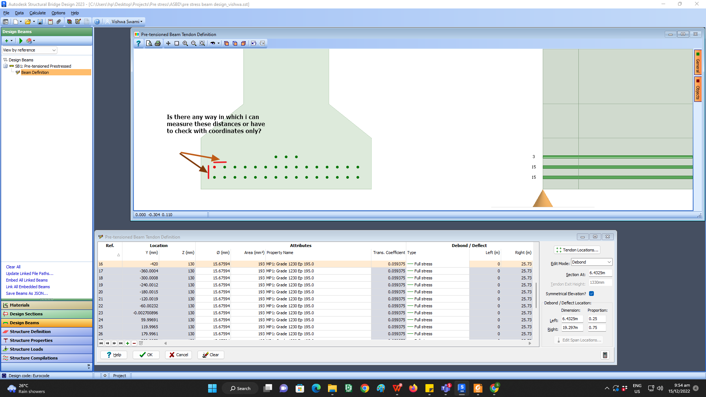Image resolution: width=706 pixels, height=397 pixels.
Task: Click the undo arrow in the tendon toolbar
Action: coord(254,43)
